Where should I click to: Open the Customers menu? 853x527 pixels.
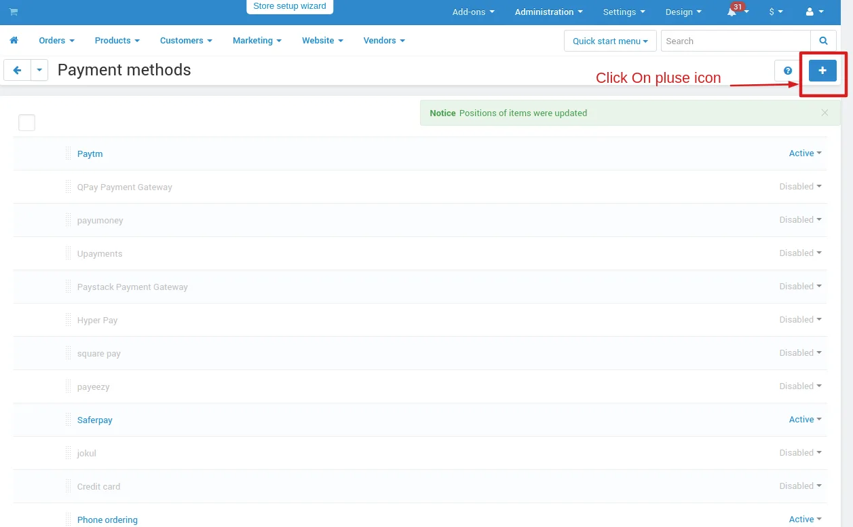click(x=186, y=41)
